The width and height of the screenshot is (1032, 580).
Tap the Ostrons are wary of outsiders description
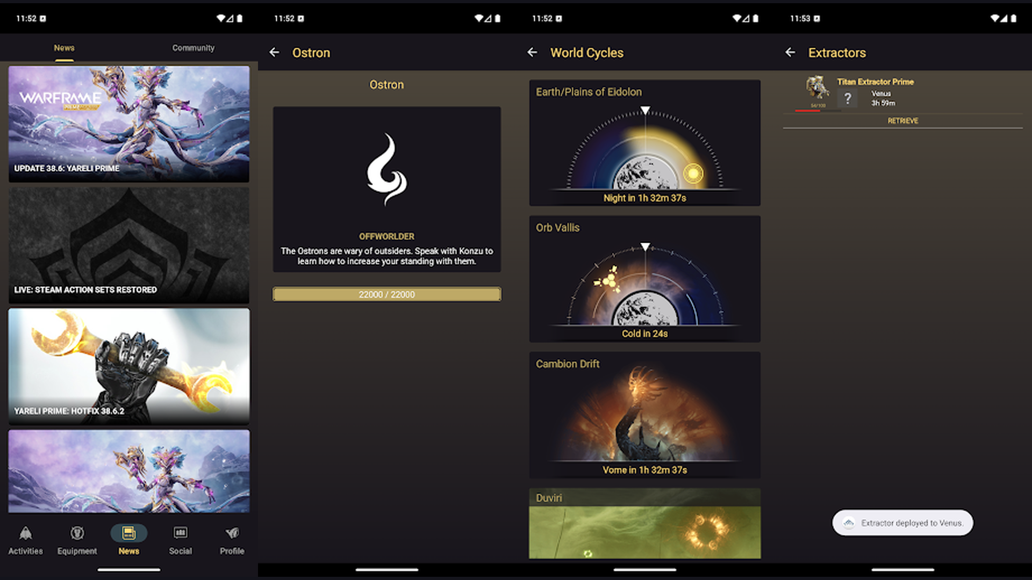pos(387,256)
